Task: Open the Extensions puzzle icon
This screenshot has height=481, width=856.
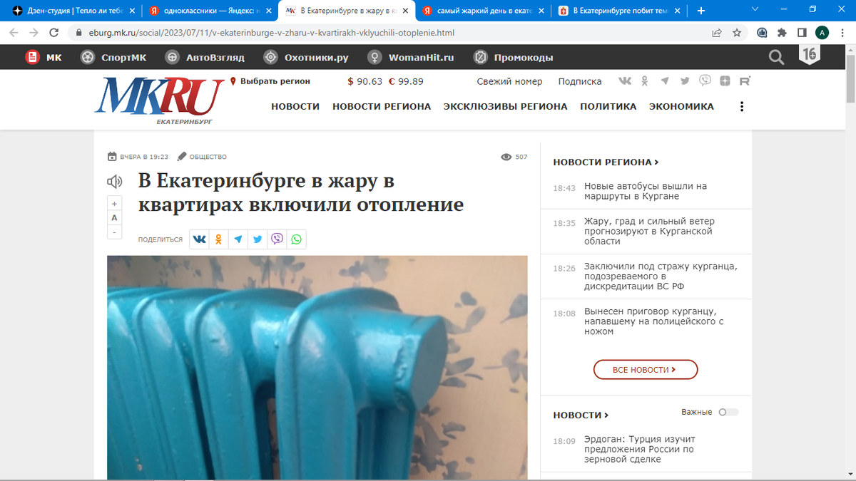Action: click(783, 33)
